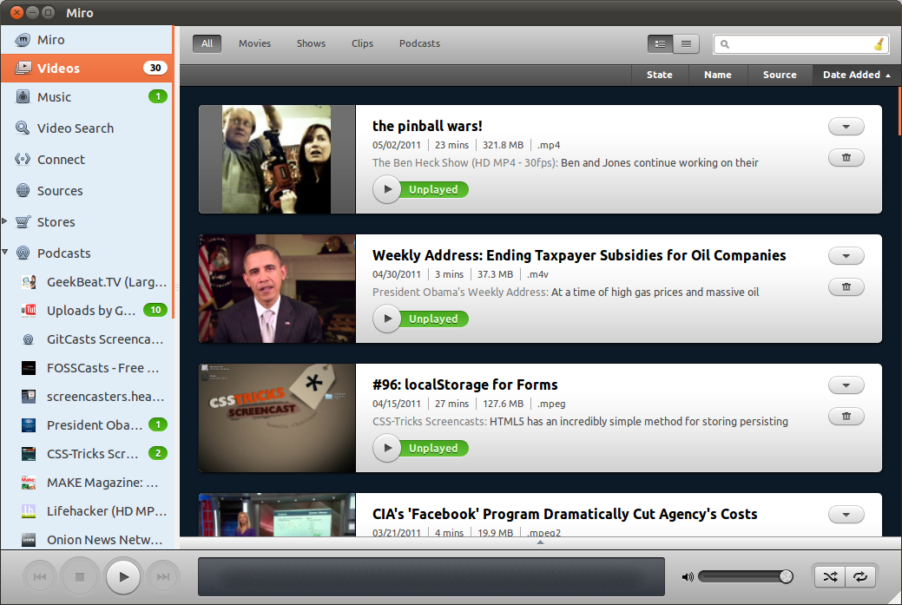This screenshot has height=605, width=902.
Task: Open the options dropdown for 'the pinball wars!'
Action: (846, 127)
